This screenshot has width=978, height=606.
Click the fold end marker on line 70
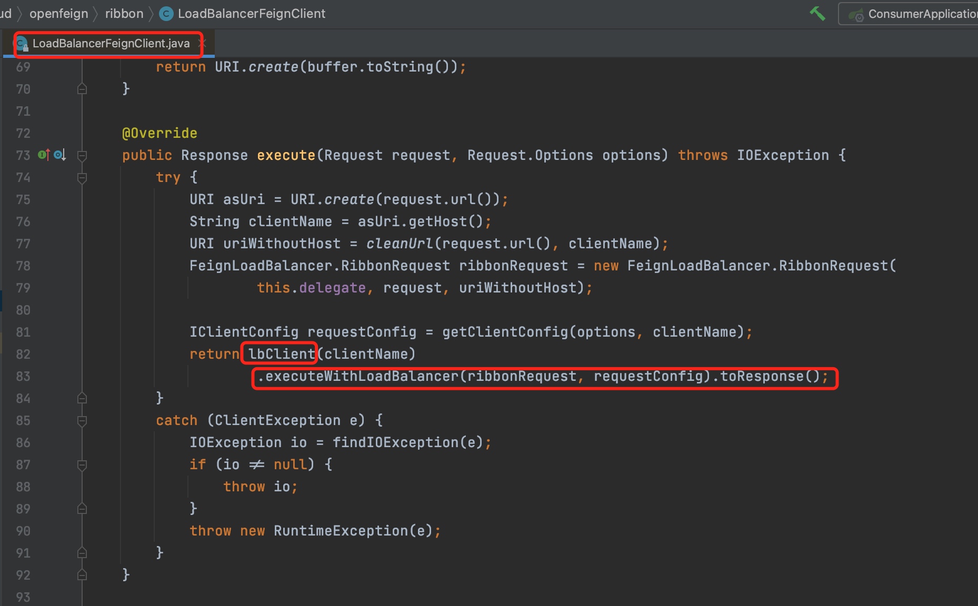point(82,89)
